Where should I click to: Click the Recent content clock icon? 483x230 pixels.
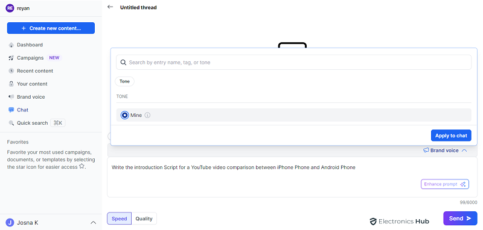click(11, 71)
